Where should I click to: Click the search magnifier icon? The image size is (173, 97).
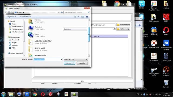(88, 12)
